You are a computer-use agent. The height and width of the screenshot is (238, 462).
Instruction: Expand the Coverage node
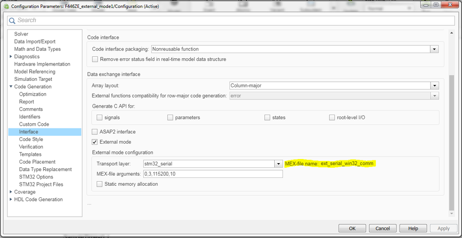coord(11,192)
